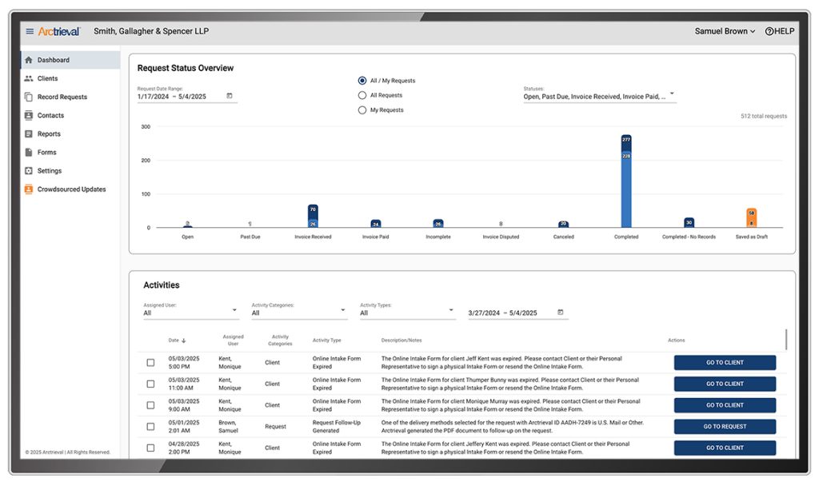Click the Go To Request button
The height and width of the screenshot is (486, 819).
(725, 427)
